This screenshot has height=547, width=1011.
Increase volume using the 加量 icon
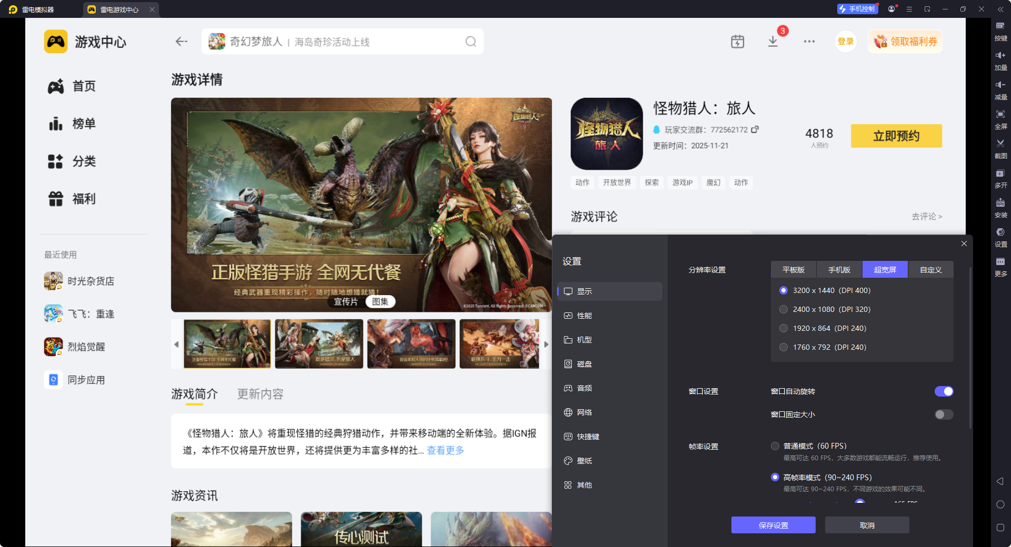pos(1001,61)
